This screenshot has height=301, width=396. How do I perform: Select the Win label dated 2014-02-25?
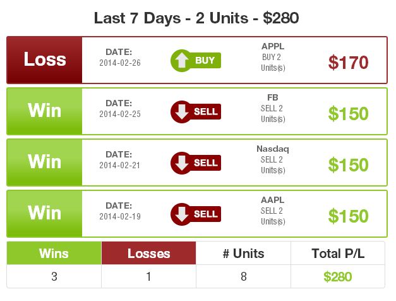(x=44, y=111)
